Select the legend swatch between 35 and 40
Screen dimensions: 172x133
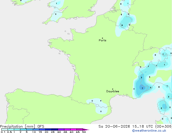coord(67,129)
